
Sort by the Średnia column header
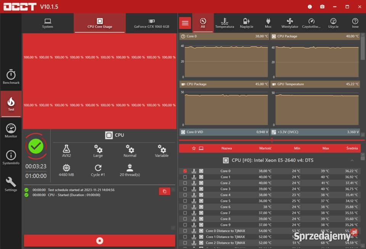tap(352, 148)
